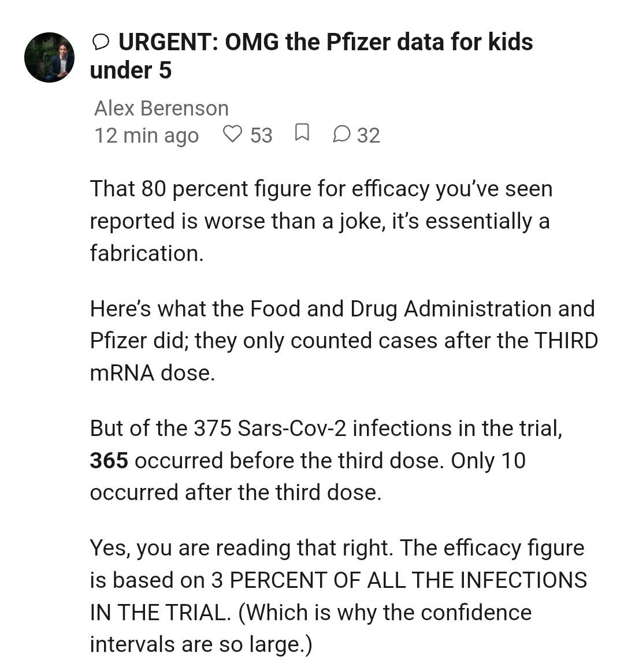Select the 'That 80 percent figure' paragraph
The width and height of the screenshot is (624, 671).
coord(321,221)
